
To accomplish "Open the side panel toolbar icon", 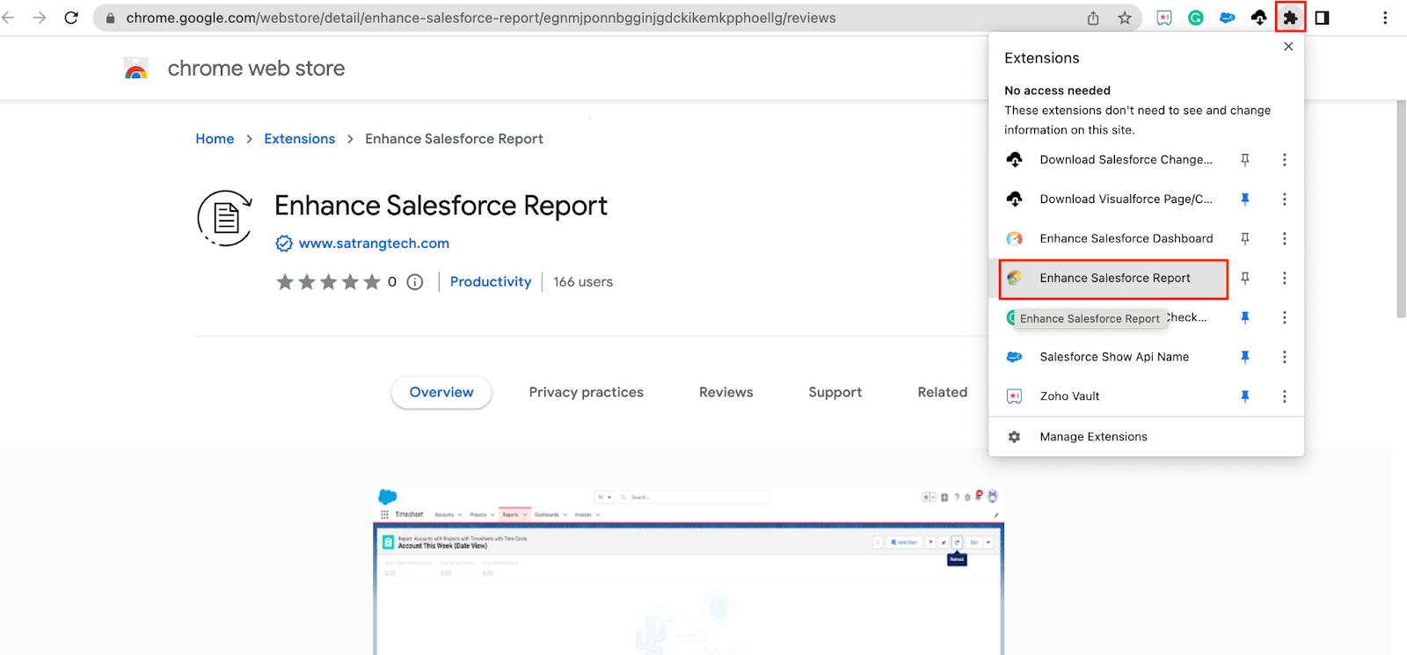I will tap(1322, 18).
